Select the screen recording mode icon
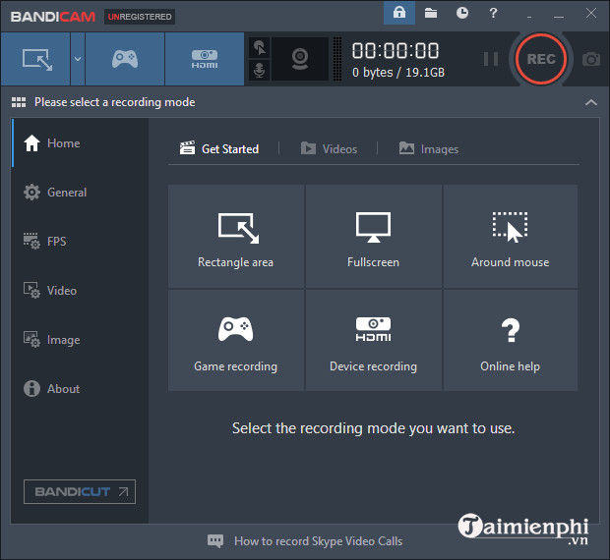610x560 pixels. point(35,59)
